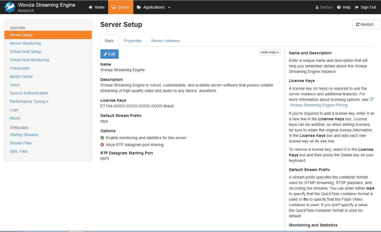
Task: Click the RTP Datagram Starting Port label
Action: pos(126,153)
